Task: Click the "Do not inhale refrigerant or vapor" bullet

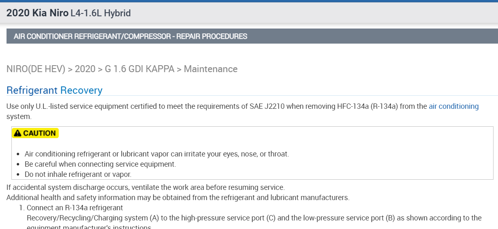Action: [78, 174]
